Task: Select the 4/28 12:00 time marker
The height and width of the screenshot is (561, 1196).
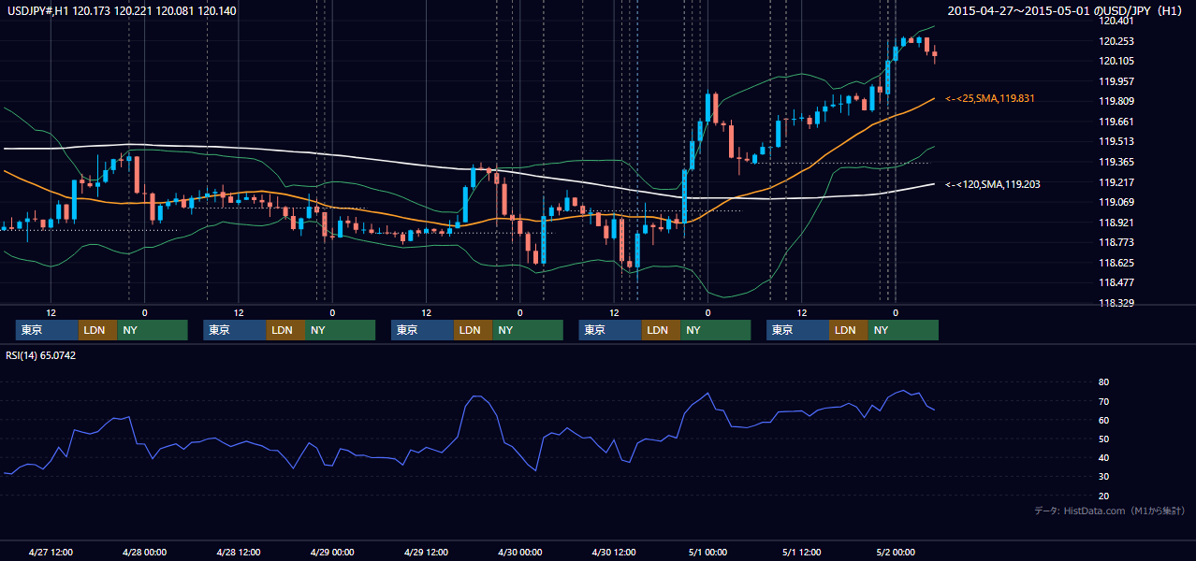Action: [x=238, y=553]
